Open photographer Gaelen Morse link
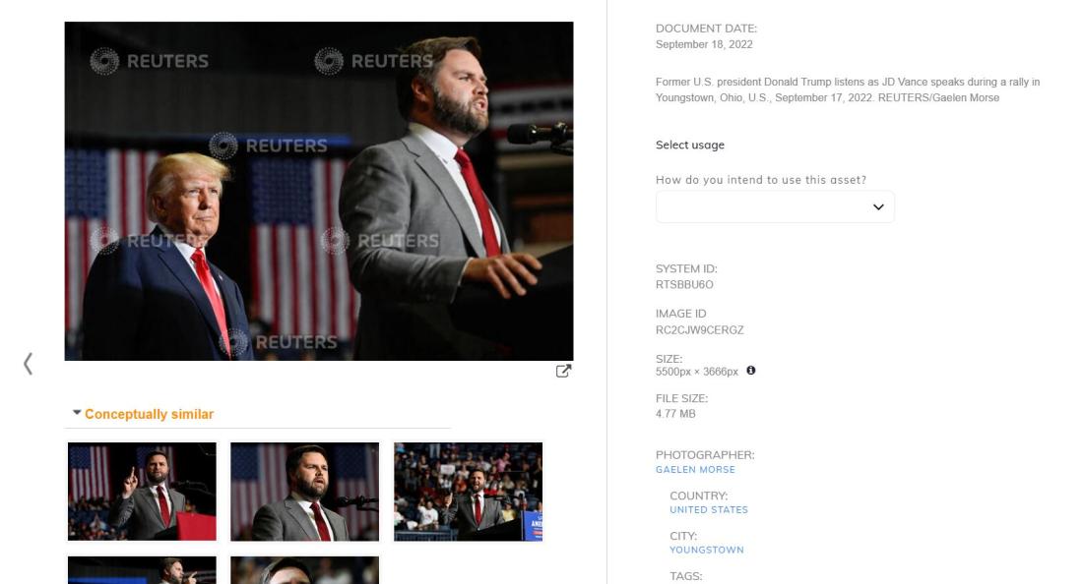1083x584 pixels. pyautogui.click(x=695, y=470)
